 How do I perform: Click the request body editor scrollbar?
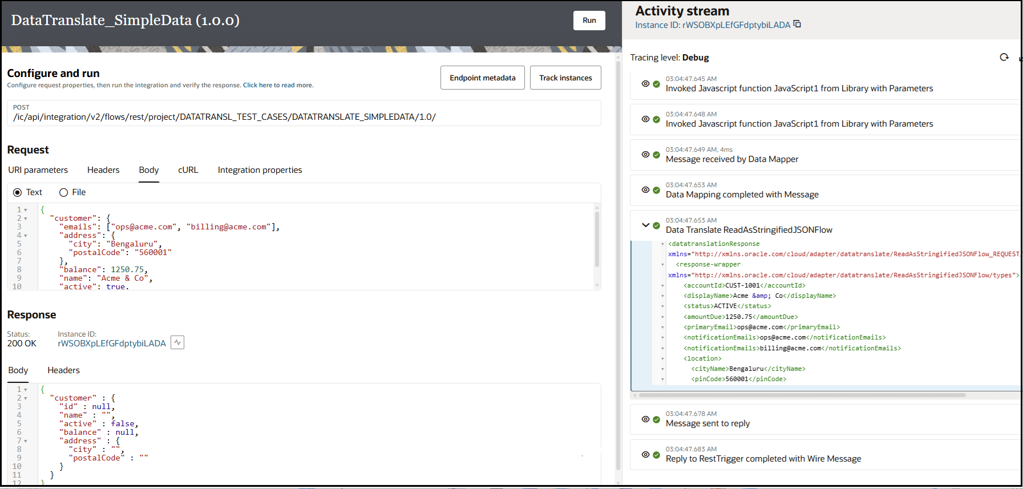597,240
